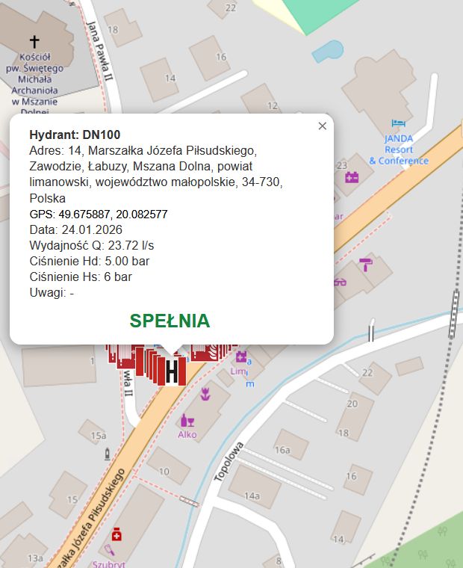Click the Jana Pawła II street label
The width and height of the screenshot is (463, 568).
tap(100, 51)
